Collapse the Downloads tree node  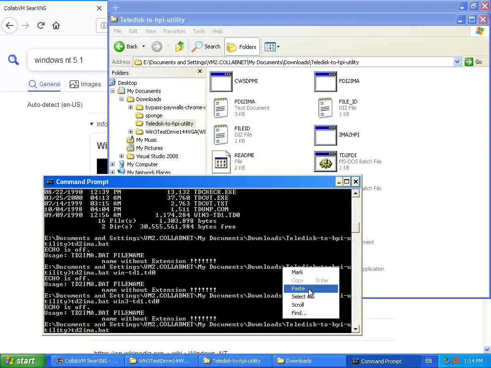[x=121, y=99]
